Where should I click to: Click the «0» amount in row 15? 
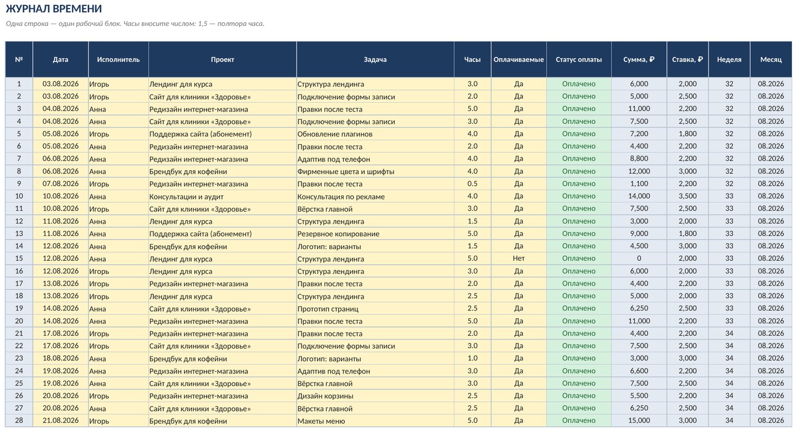pos(639,259)
